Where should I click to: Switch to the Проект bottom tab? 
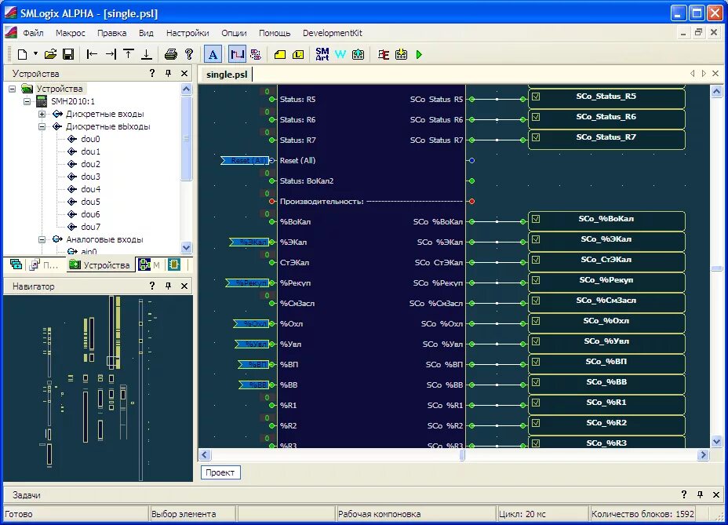point(220,472)
